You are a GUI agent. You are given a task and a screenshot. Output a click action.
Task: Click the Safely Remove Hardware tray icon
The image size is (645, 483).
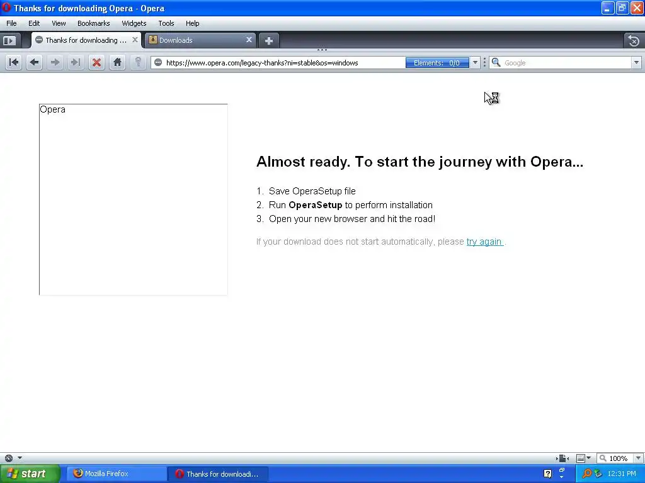tap(598, 474)
